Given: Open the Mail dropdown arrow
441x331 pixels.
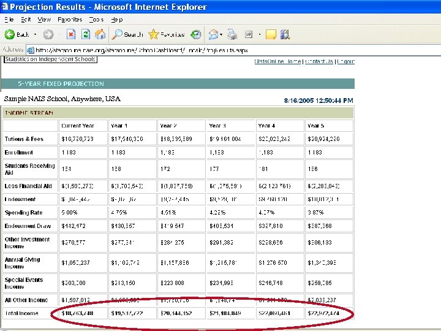Looking at the screenshot, I should coord(221,34).
